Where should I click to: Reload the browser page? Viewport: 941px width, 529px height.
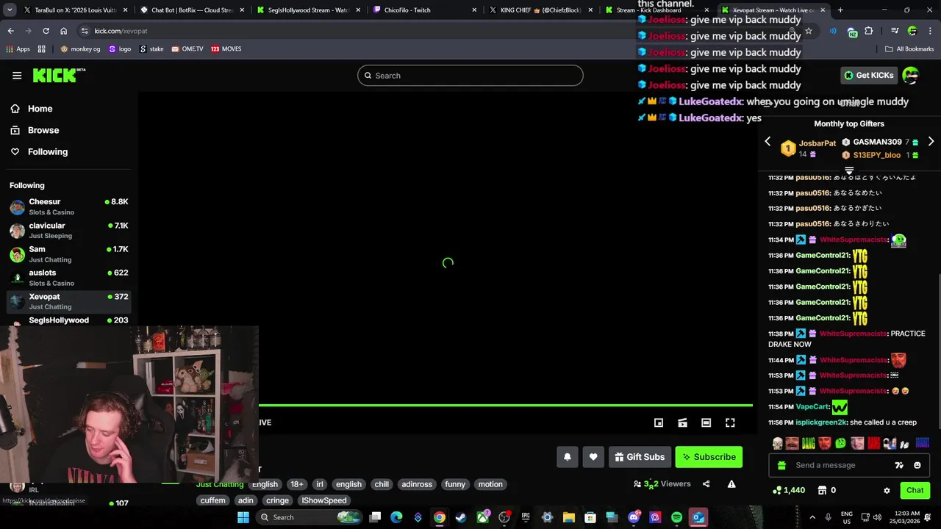click(46, 31)
